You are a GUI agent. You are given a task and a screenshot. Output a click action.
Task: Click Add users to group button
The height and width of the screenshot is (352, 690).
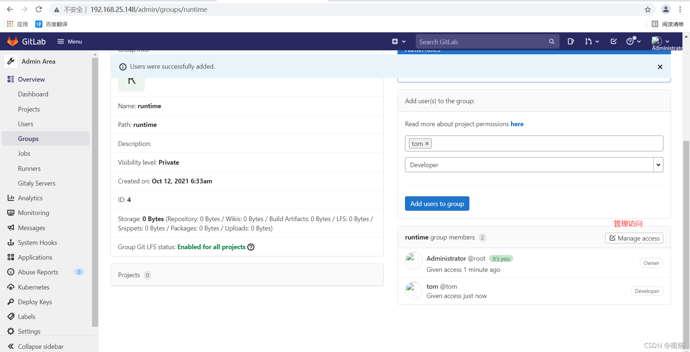437,204
